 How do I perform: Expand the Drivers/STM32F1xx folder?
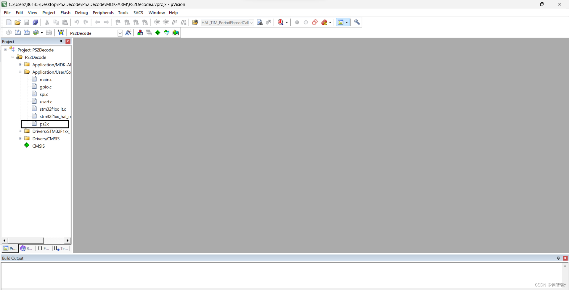tap(20, 131)
